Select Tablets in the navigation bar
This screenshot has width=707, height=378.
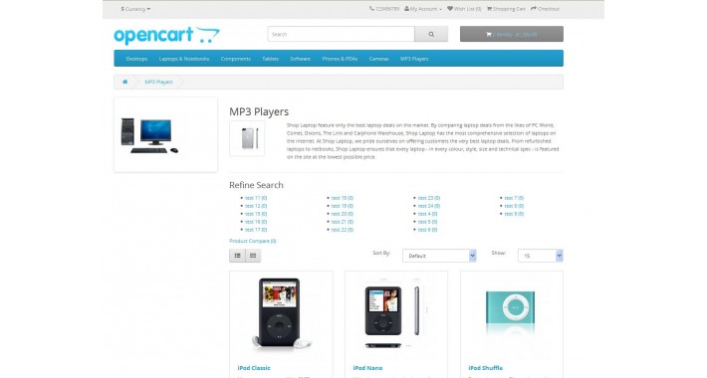(x=271, y=59)
